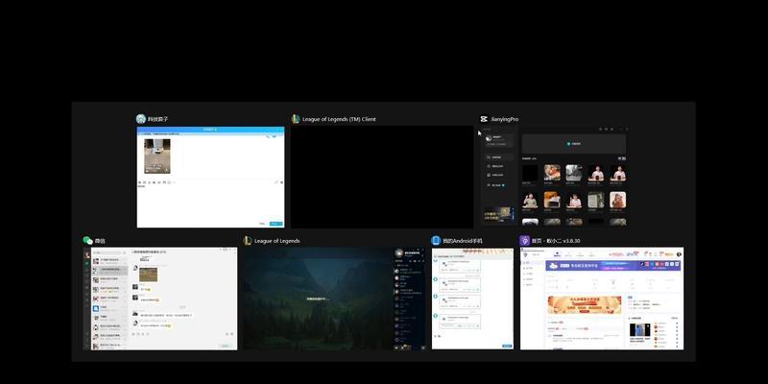The image size is (768, 384).
Task: Select the v3.8.30 homepage window thumbnail
Action: click(x=602, y=299)
